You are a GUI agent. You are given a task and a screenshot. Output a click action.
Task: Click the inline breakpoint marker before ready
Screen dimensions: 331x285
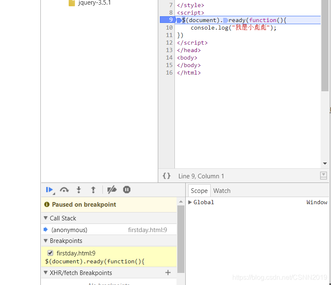click(225, 20)
